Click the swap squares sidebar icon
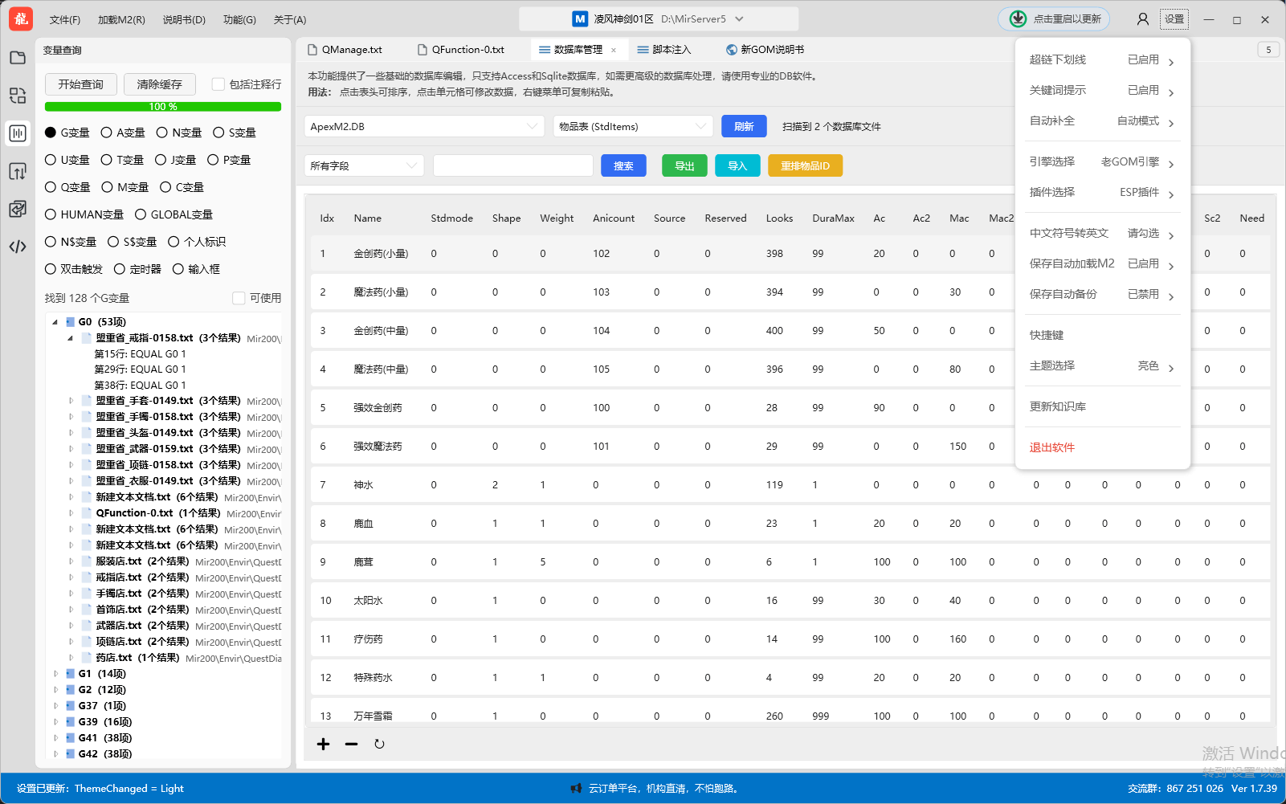 tap(18, 96)
